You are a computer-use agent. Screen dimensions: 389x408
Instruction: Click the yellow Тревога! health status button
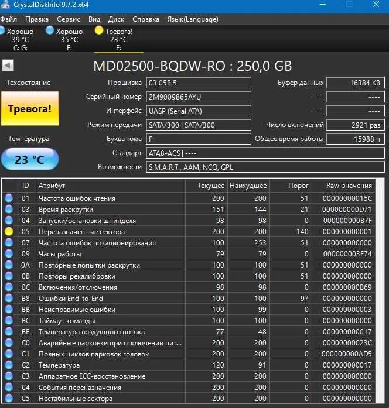(x=30, y=108)
